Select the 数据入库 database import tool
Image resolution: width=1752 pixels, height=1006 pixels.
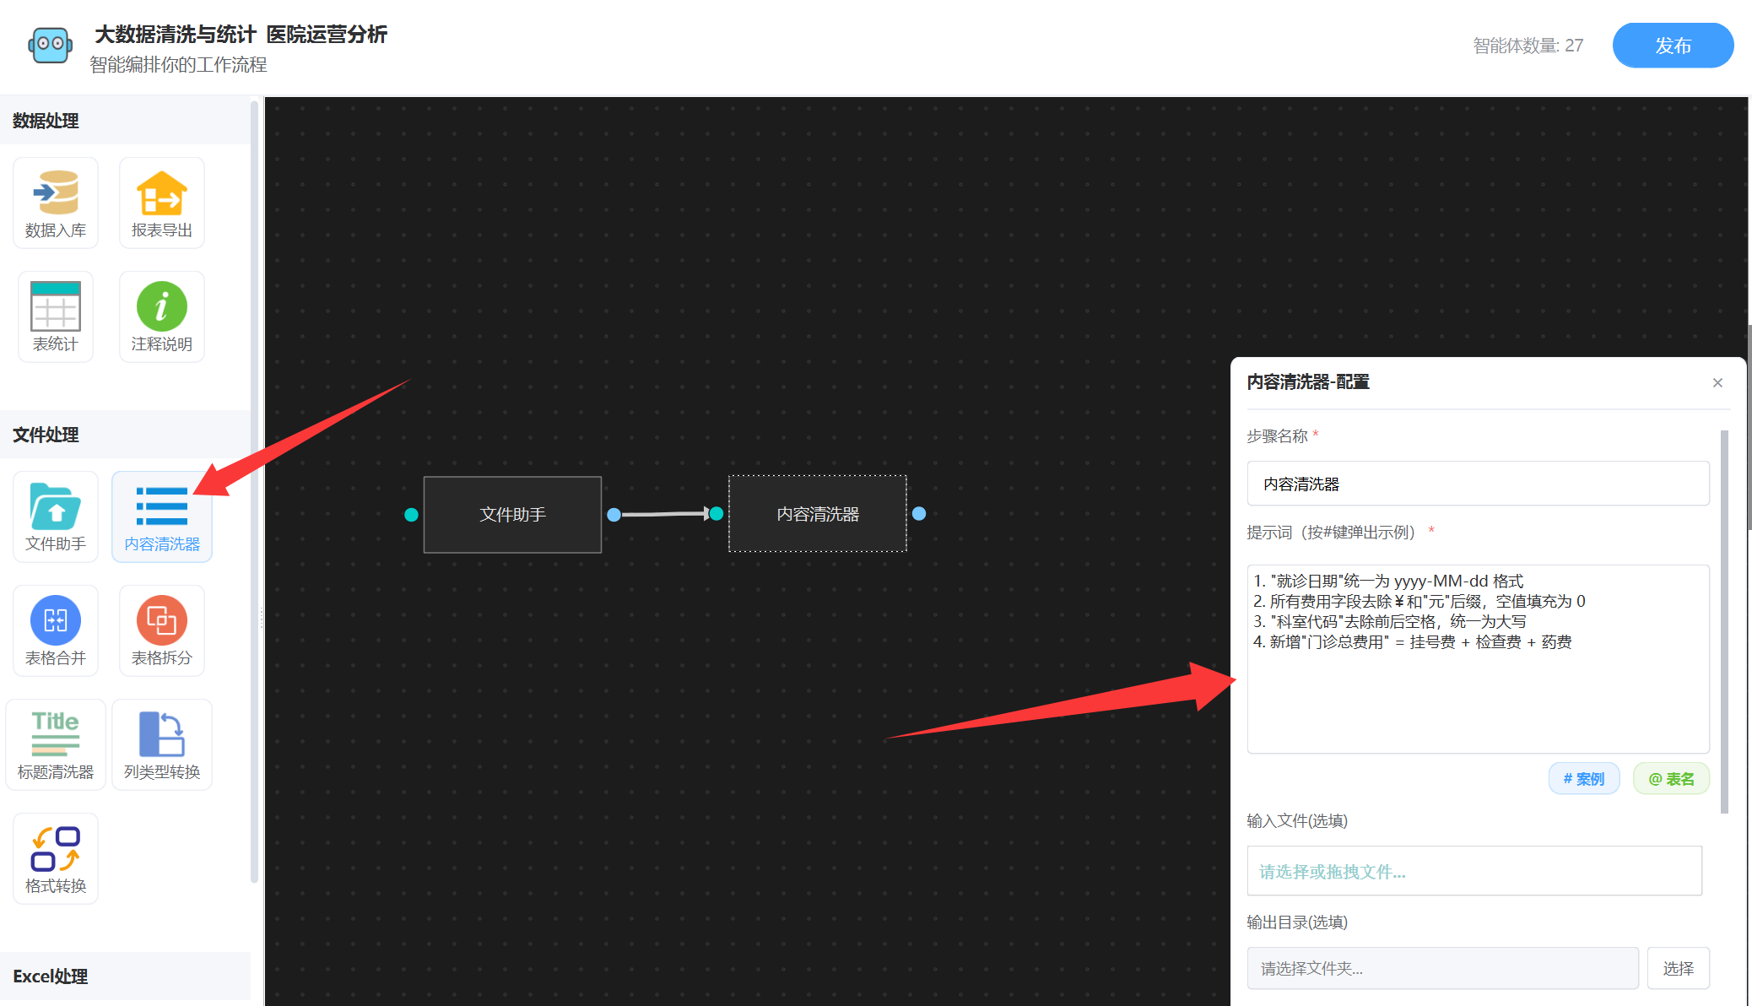pyautogui.click(x=56, y=203)
